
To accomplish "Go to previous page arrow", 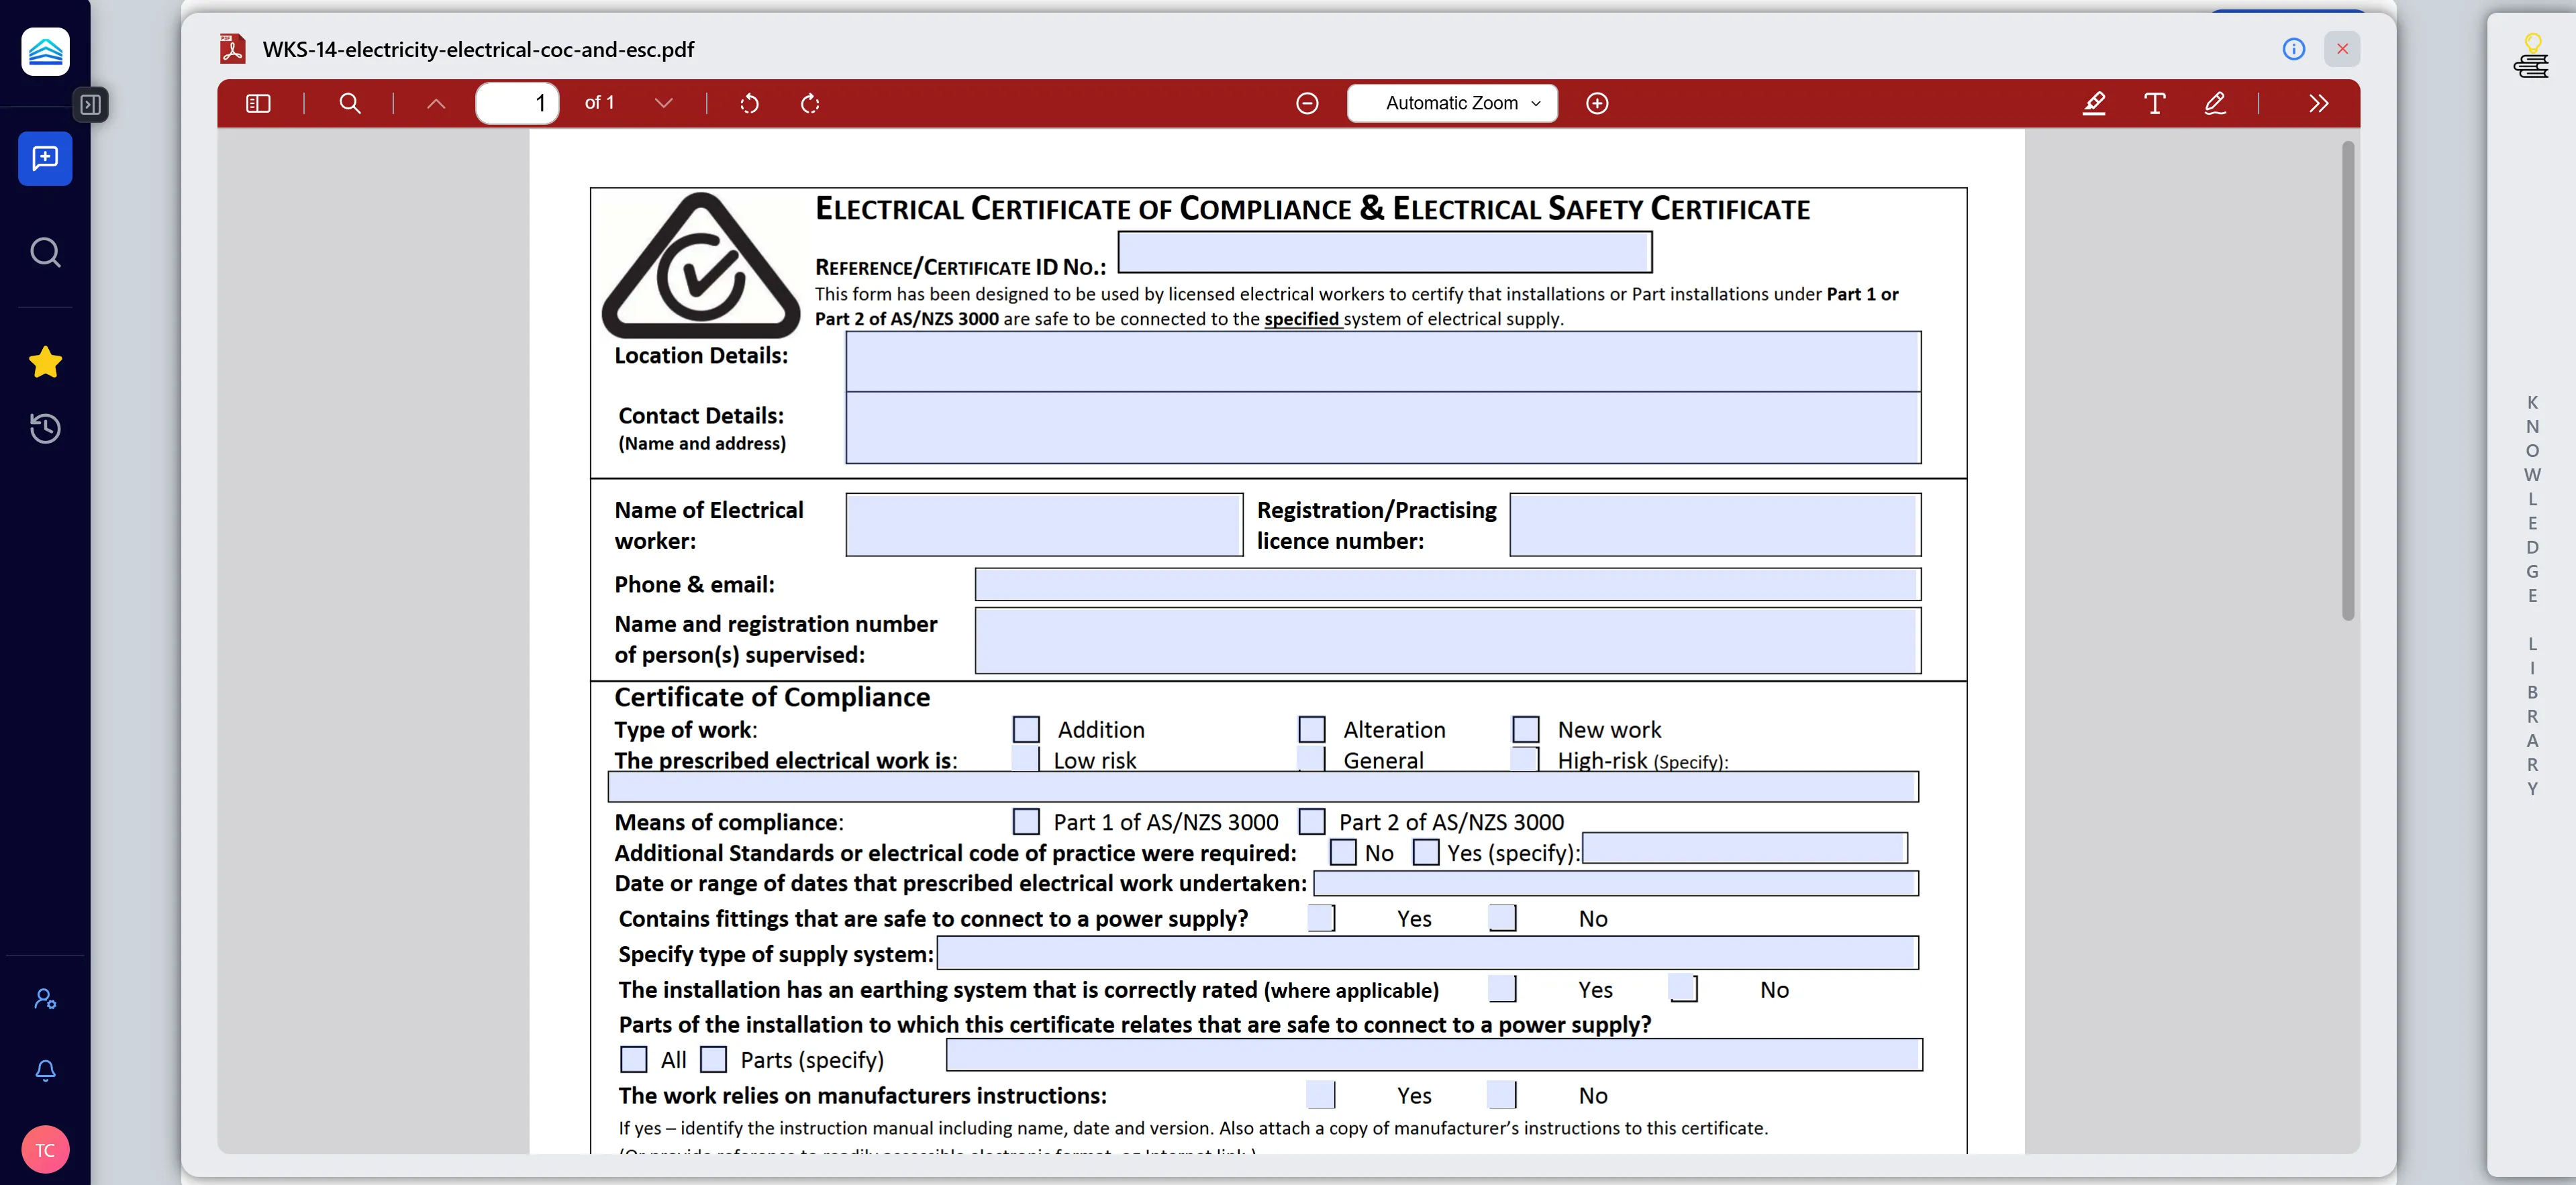I will click(x=436, y=103).
